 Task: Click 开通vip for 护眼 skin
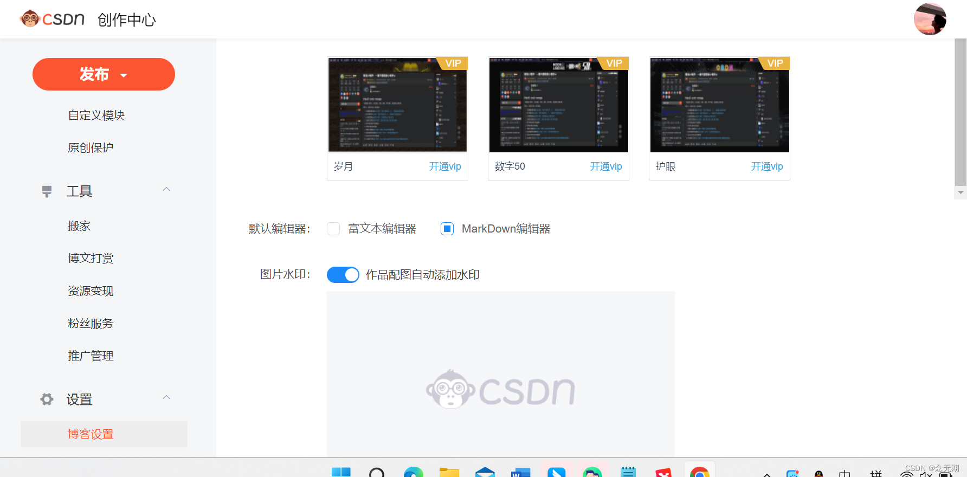click(x=767, y=166)
